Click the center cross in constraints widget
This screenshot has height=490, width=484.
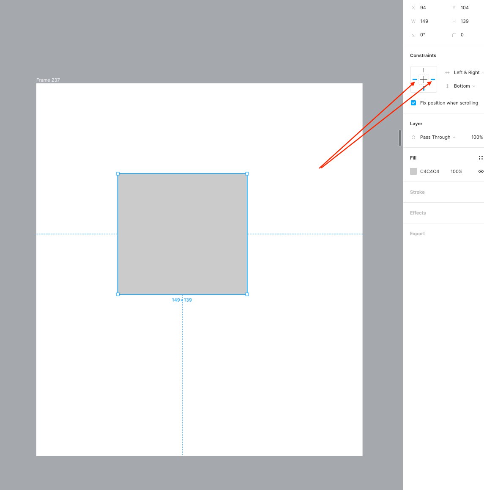pos(424,80)
